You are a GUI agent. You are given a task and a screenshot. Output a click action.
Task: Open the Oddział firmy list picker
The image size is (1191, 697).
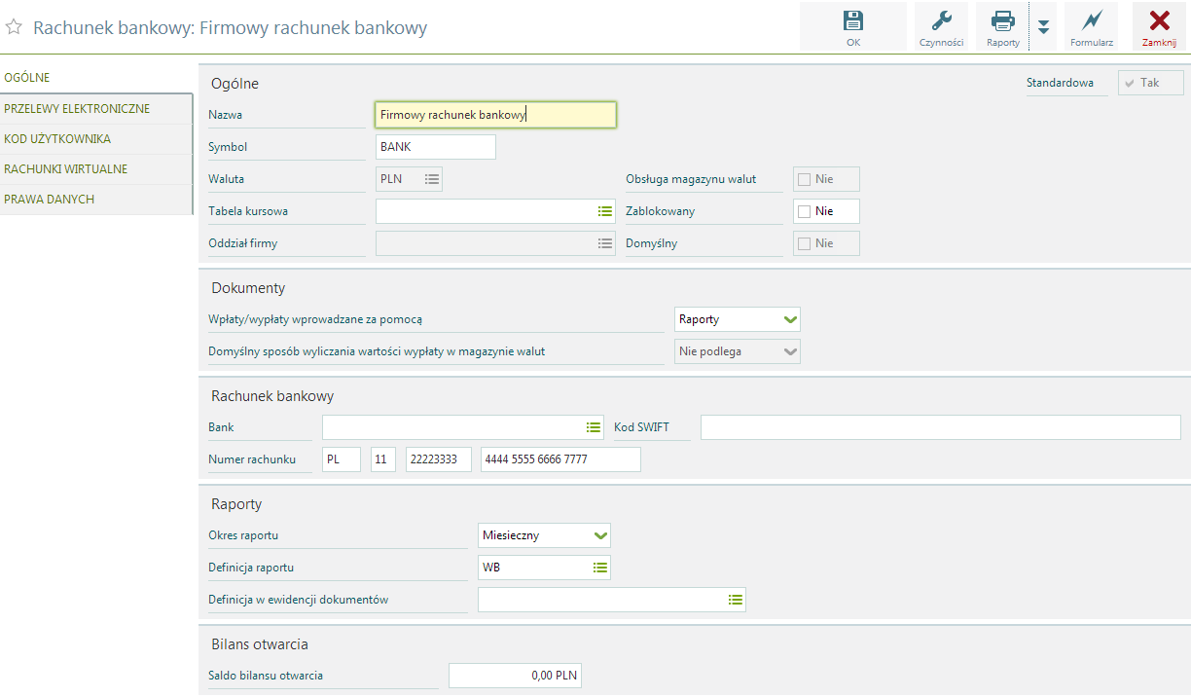(604, 243)
